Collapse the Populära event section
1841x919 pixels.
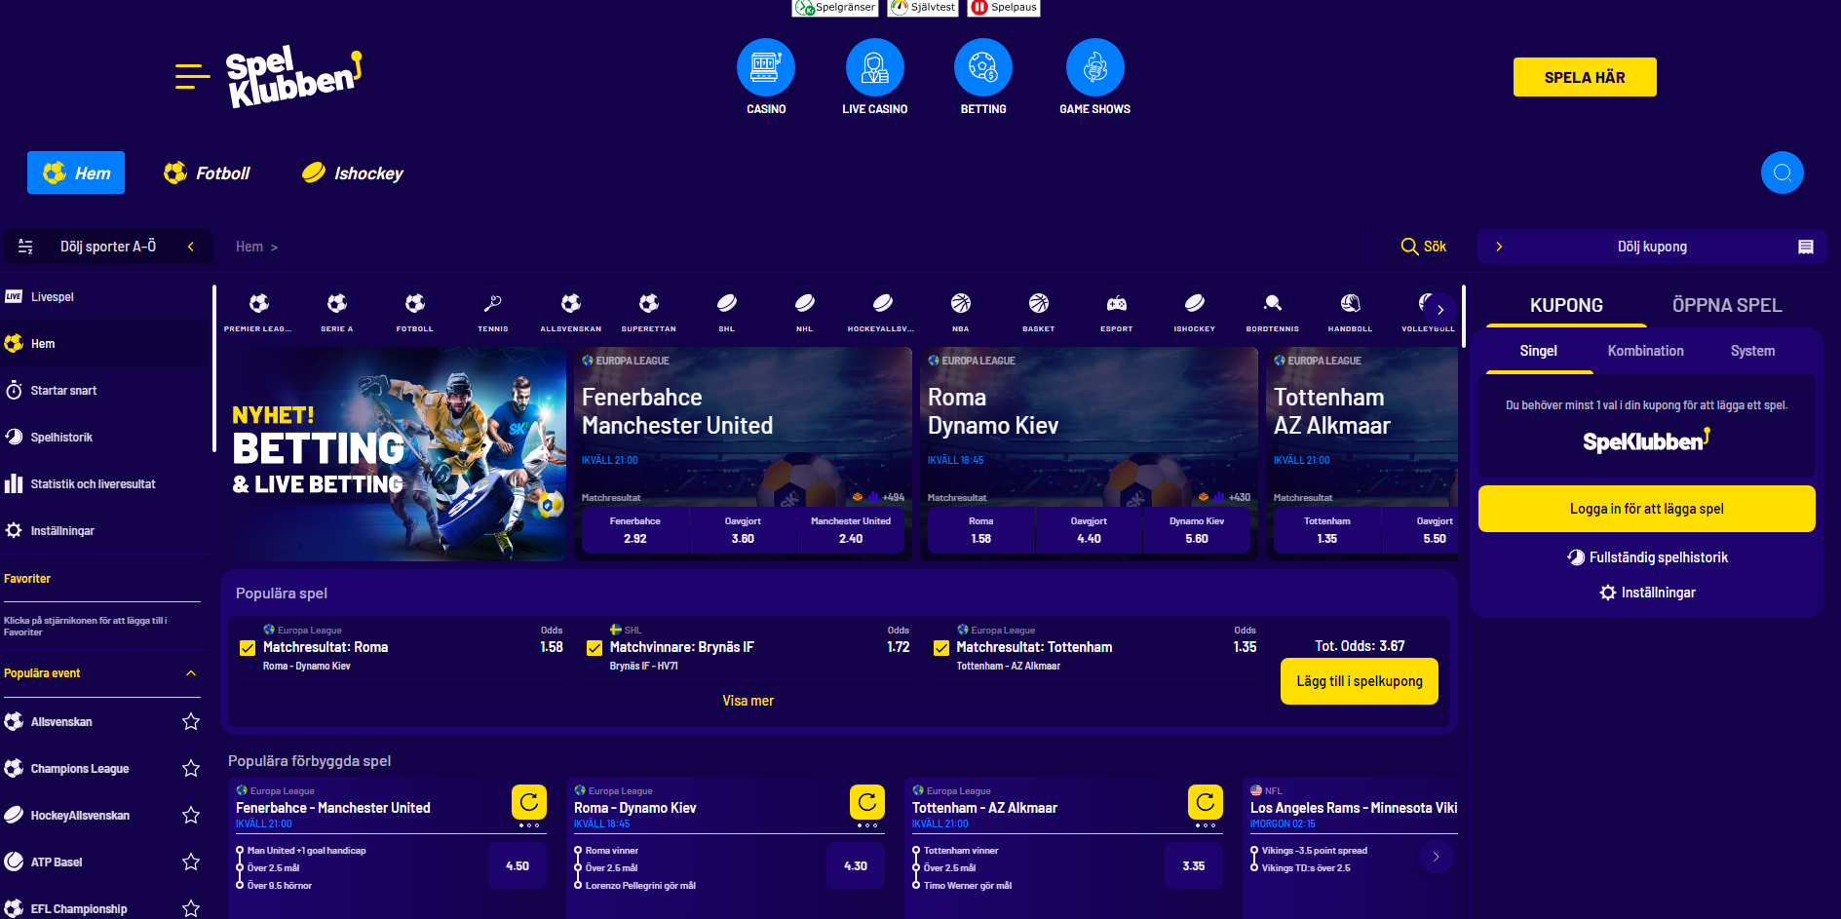[191, 673]
